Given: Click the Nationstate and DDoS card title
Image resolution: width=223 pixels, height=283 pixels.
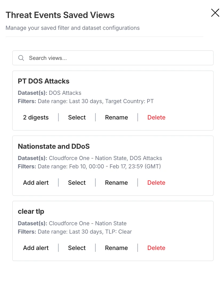Looking at the screenshot, I should [54, 146].
